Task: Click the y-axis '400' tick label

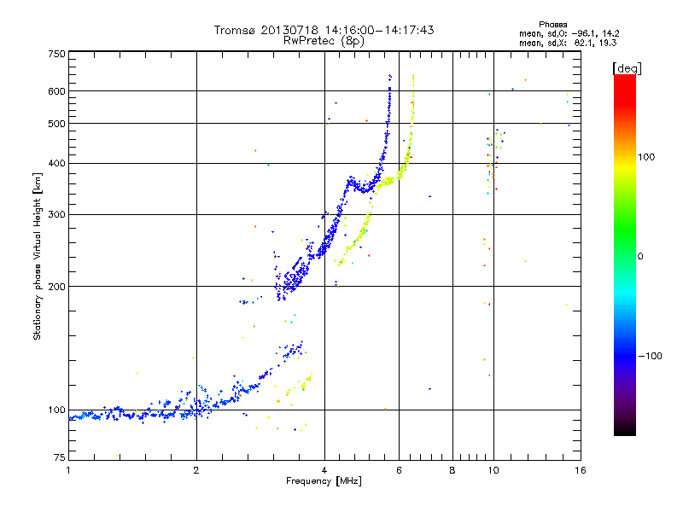Action: [x=56, y=164]
